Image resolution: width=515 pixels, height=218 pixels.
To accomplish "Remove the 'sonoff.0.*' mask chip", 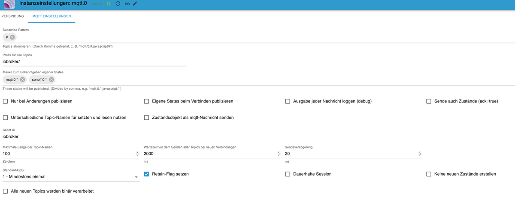I will point(51,79).
